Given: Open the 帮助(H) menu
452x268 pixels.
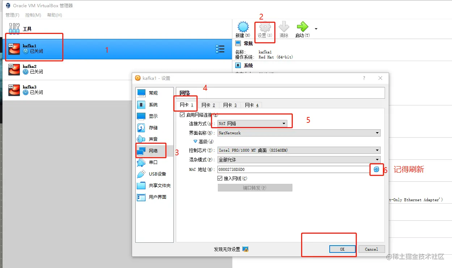Looking at the screenshot, I should tap(55, 15).
